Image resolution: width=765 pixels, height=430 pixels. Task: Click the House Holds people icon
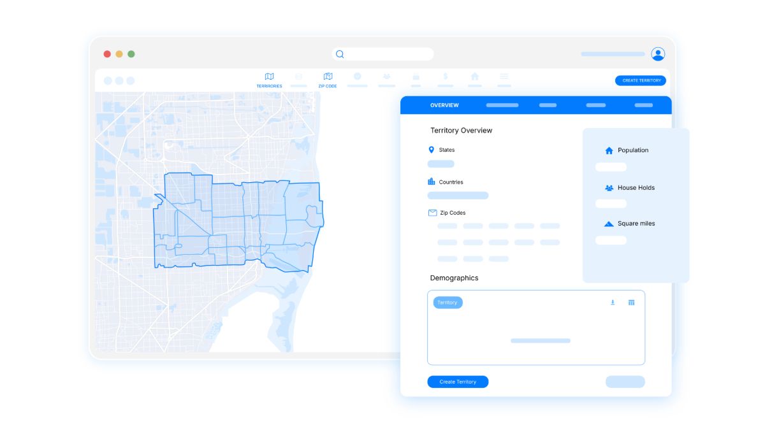point(609,188)
